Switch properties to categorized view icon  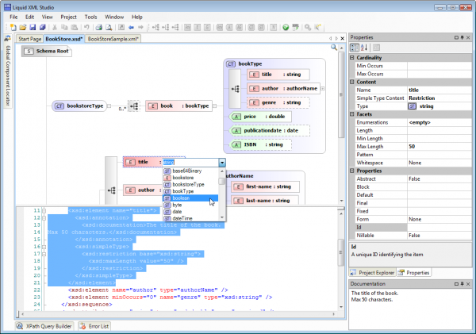click(x=355, y=48)
